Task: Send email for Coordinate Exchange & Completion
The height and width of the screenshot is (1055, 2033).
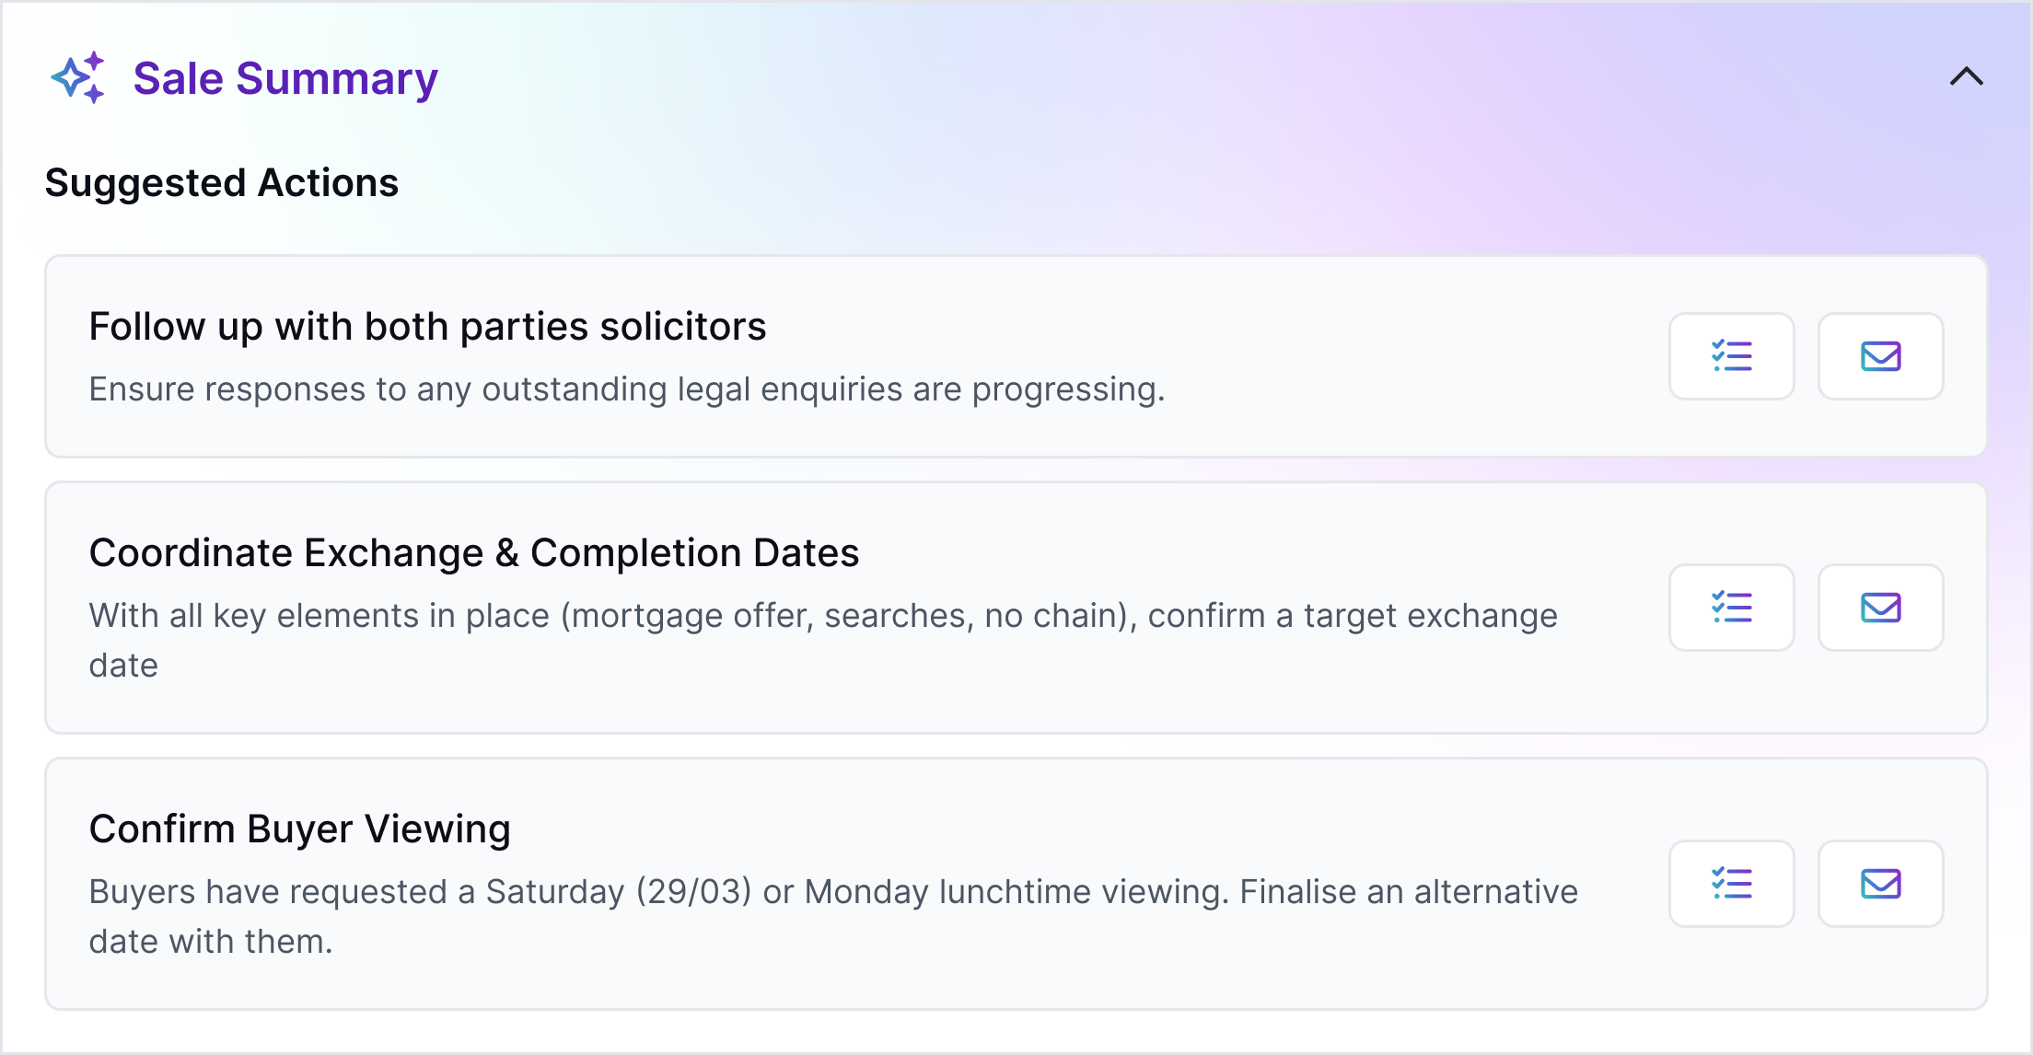Action: click(x=1880, y=608)
